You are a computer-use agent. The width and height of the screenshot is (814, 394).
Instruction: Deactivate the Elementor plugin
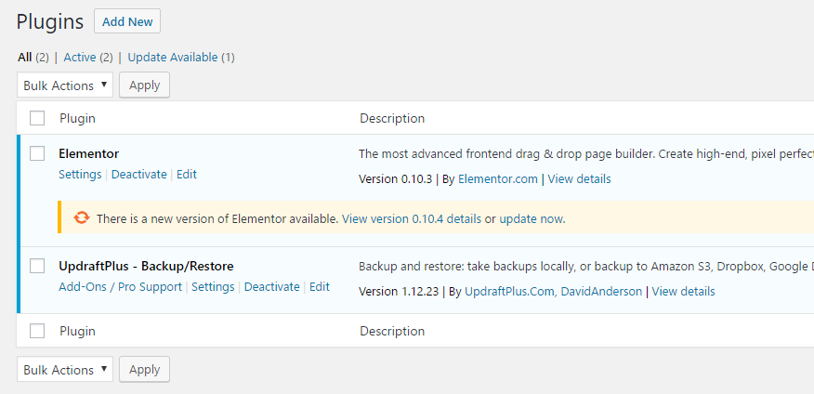139,175
